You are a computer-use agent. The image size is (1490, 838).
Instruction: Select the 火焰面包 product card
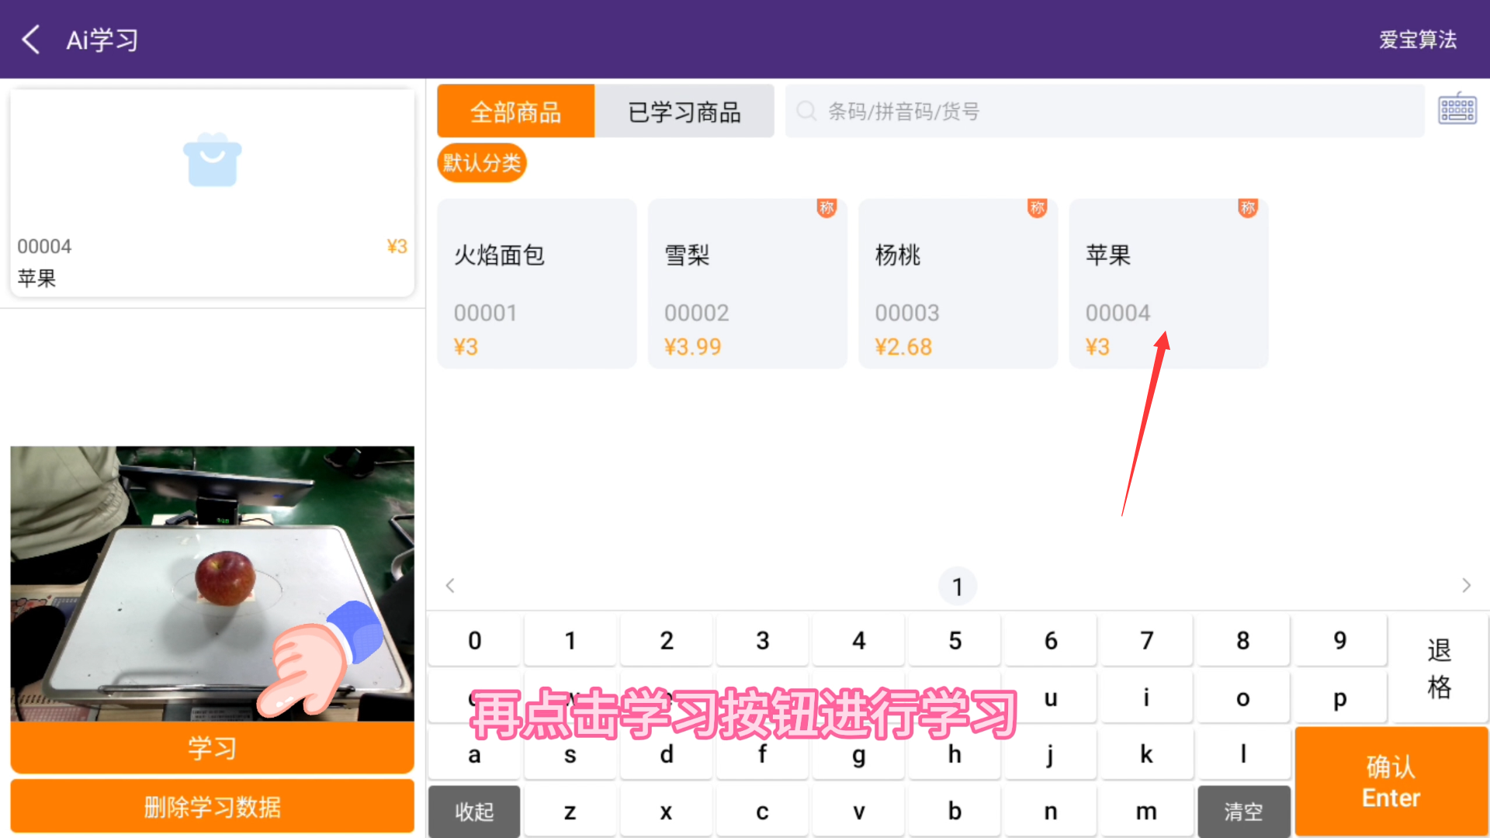[x=536, y=283]
